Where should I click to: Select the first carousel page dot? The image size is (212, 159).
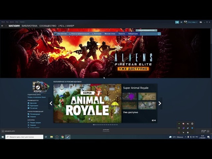pos(94,125)
